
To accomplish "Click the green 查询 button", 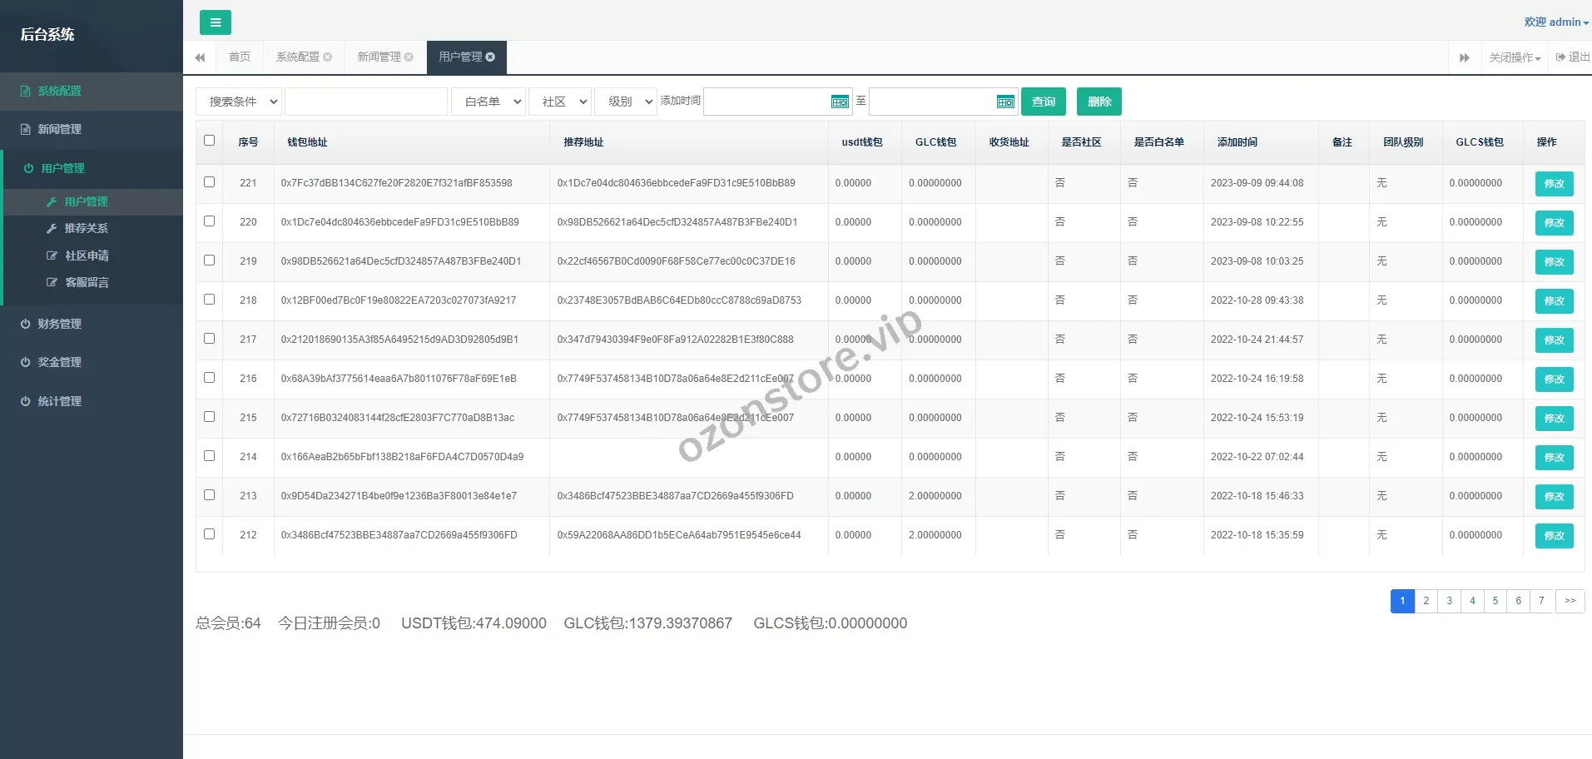I will tap(1044, 102).
